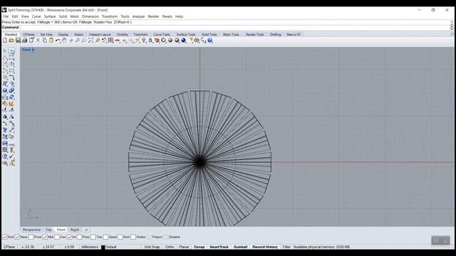
Task: Paste from clipboard icon
Action: [51, 41]
